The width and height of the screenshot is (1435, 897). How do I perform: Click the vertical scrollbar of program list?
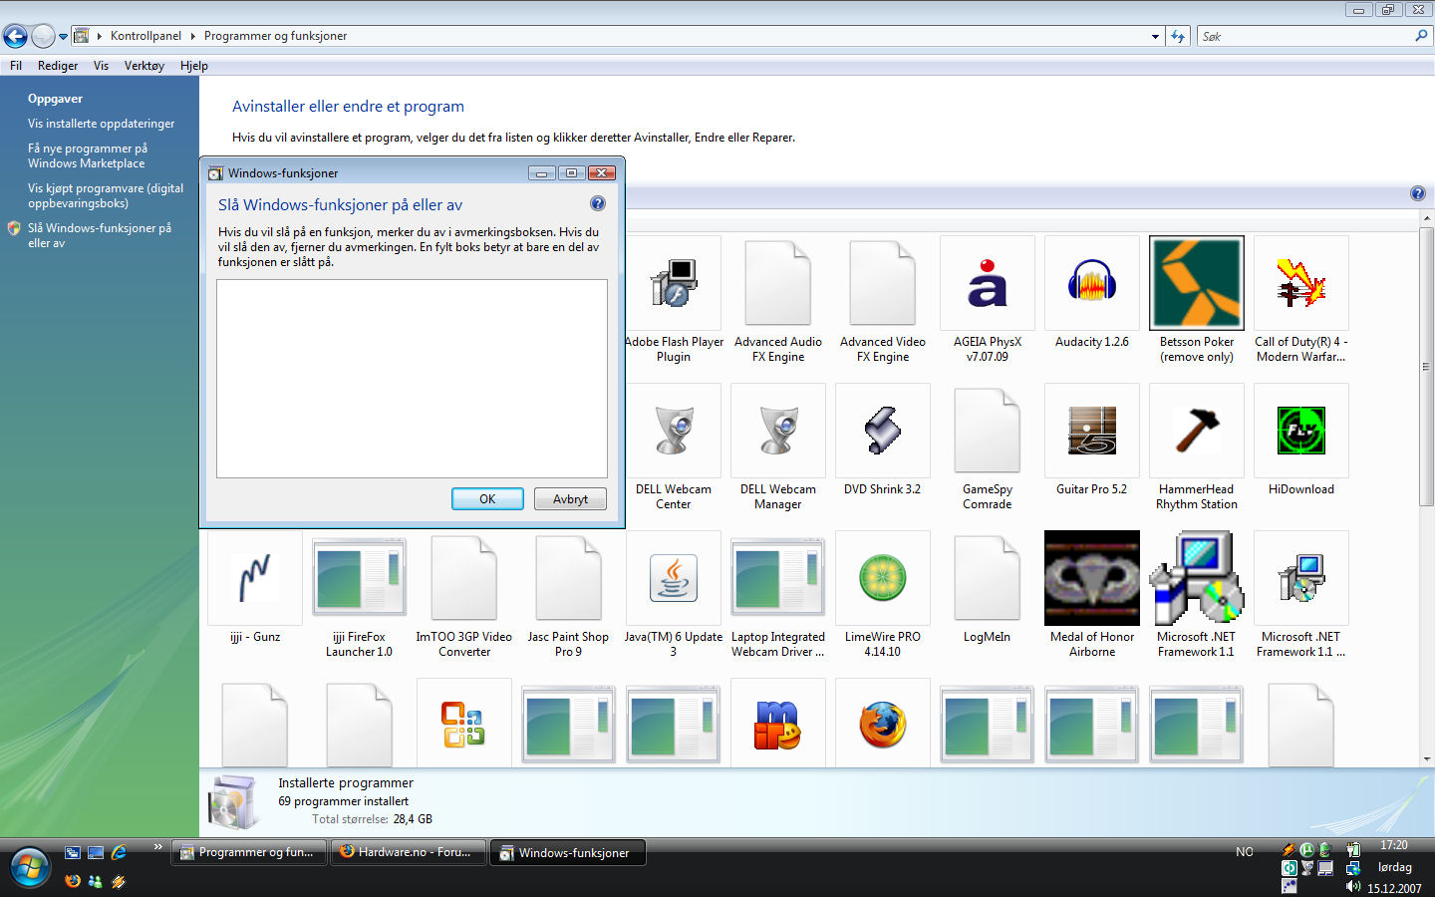(x=1426, y=366)
